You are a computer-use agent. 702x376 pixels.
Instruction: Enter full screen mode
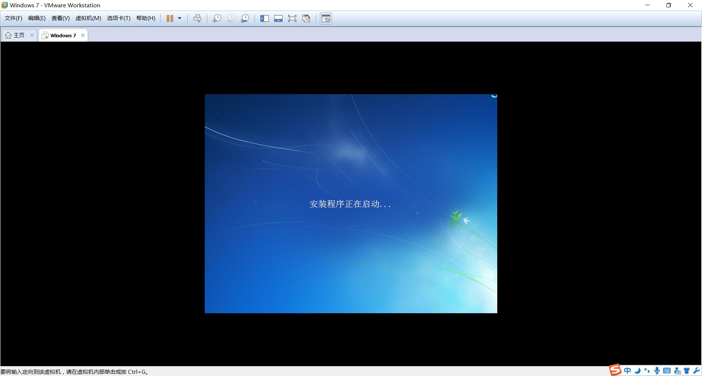pyautogui.click(x=292, y=19)
